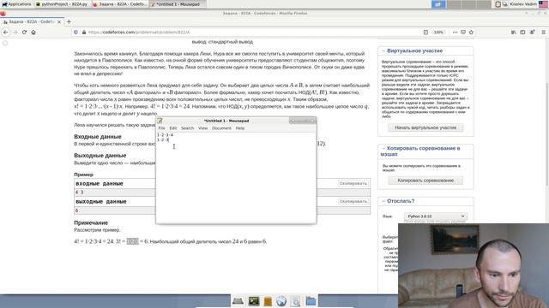
Task: Toggle reader view icon in address bar
Action: coord(425,33)
